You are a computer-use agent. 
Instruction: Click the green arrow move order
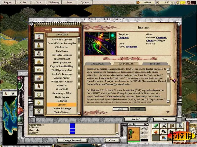coord(156,126)
